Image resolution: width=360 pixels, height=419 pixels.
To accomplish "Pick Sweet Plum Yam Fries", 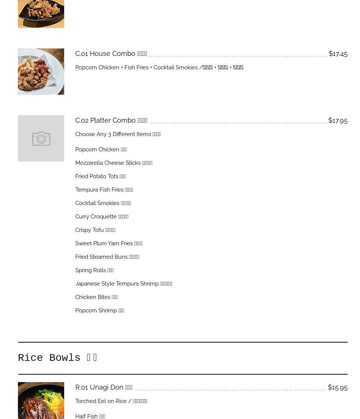I will (x=109, y=243).
